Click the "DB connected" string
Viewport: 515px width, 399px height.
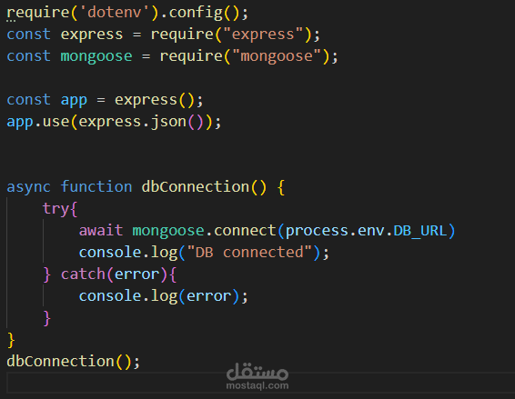[249, 253]
